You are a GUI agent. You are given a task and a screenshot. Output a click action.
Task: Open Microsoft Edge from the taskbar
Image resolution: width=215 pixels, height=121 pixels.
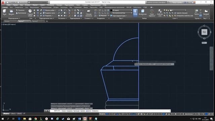[x=19, y=119]
